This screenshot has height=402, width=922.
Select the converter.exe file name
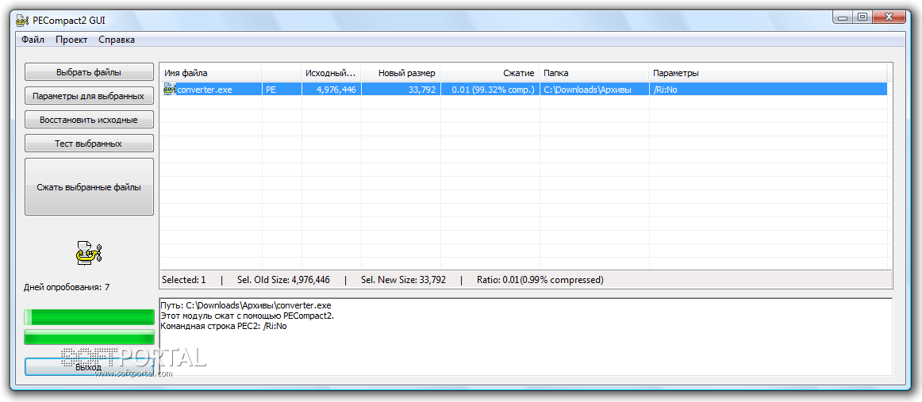click(x=203, y=90)
